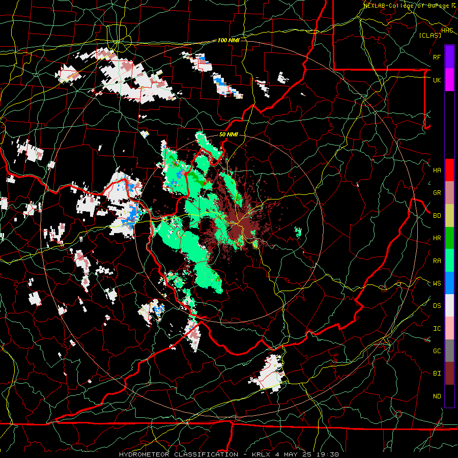Click the GR legend label

[437, 193]
